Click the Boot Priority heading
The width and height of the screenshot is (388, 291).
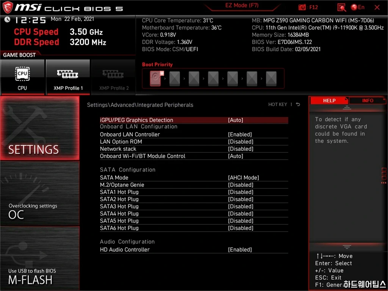[x=157, y=64]
